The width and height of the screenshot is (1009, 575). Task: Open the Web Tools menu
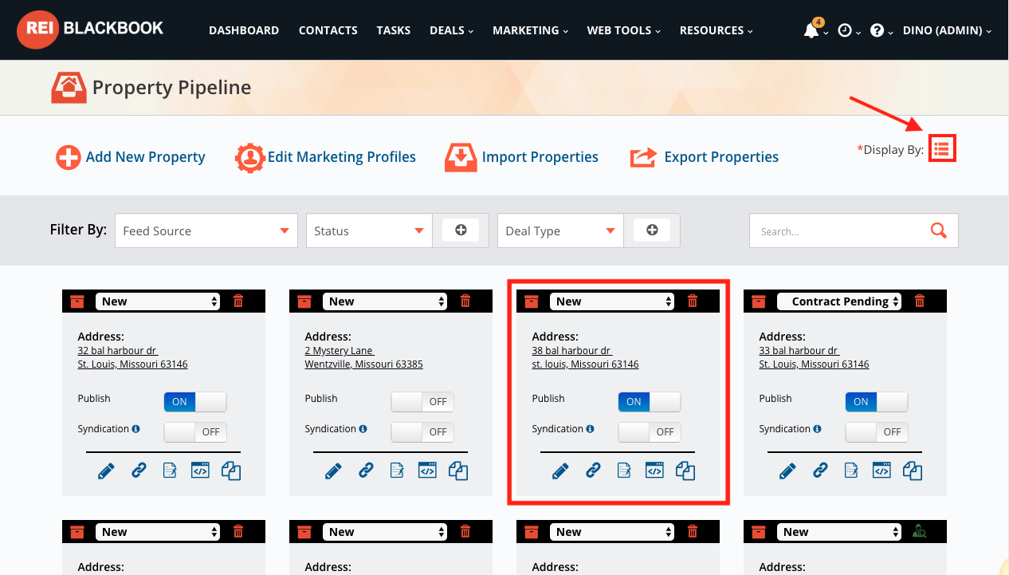(x=625, y=30)
